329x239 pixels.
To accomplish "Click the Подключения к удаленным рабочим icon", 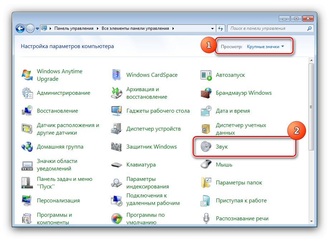I will click(117, 201).
